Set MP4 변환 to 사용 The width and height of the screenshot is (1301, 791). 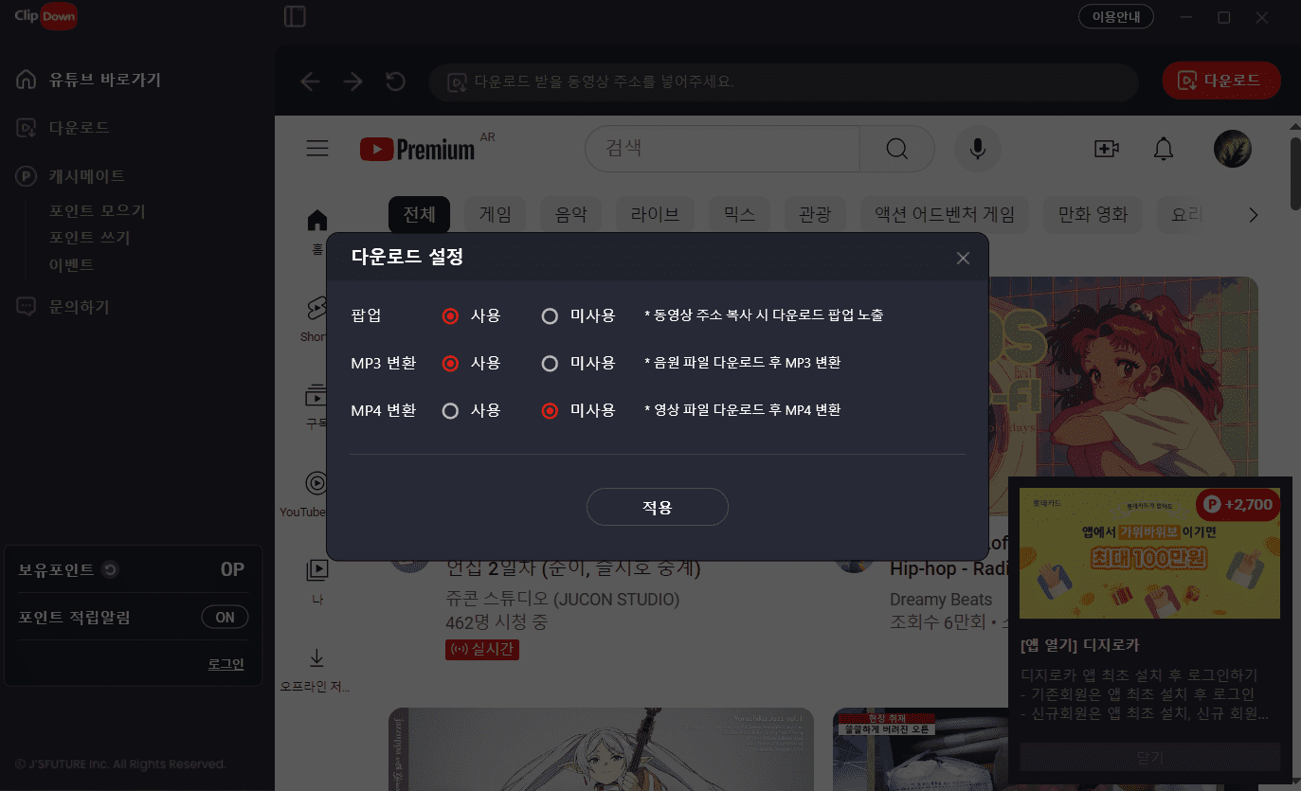coord(450,411)
